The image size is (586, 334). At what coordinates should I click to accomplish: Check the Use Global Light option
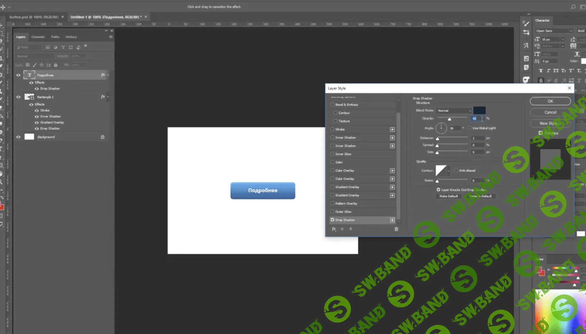tap(470, 128)
